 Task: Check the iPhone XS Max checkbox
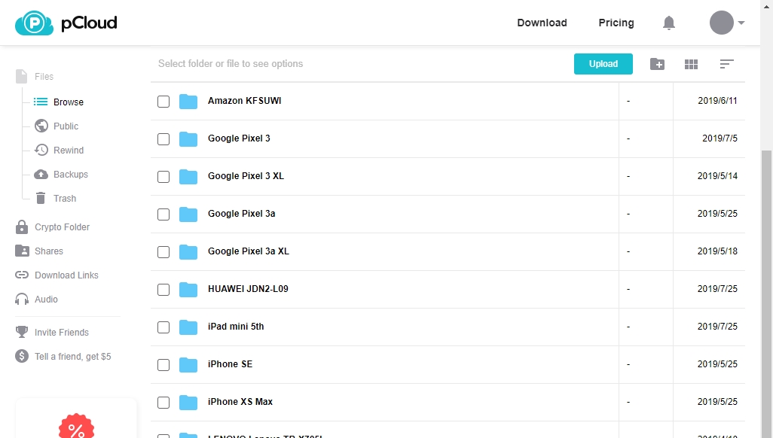[x=163, y=402]
